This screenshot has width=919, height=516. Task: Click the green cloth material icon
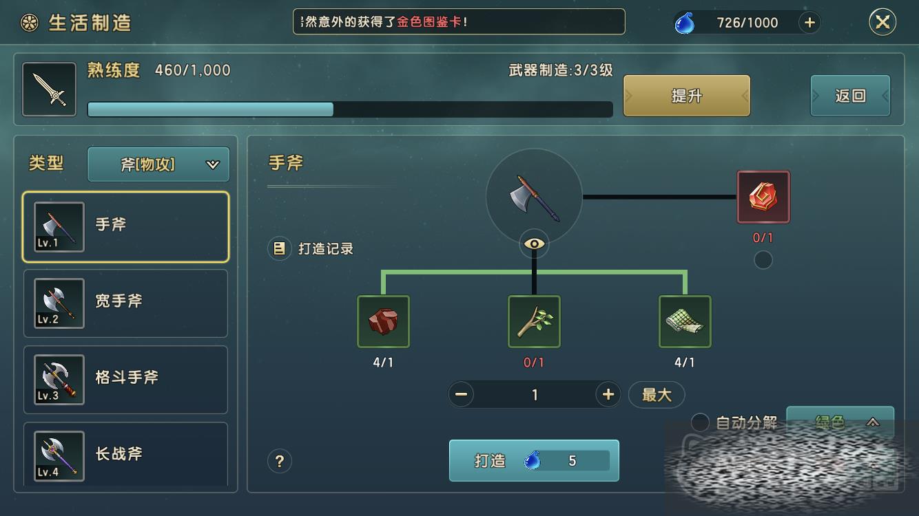point(685,321)
